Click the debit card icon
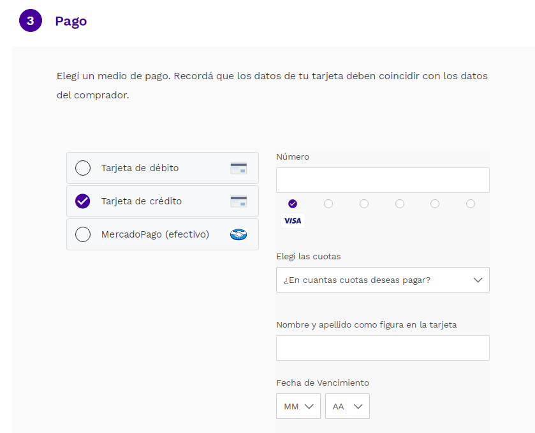The height and width of the screenshot is (433, 535). coord(238,169)
